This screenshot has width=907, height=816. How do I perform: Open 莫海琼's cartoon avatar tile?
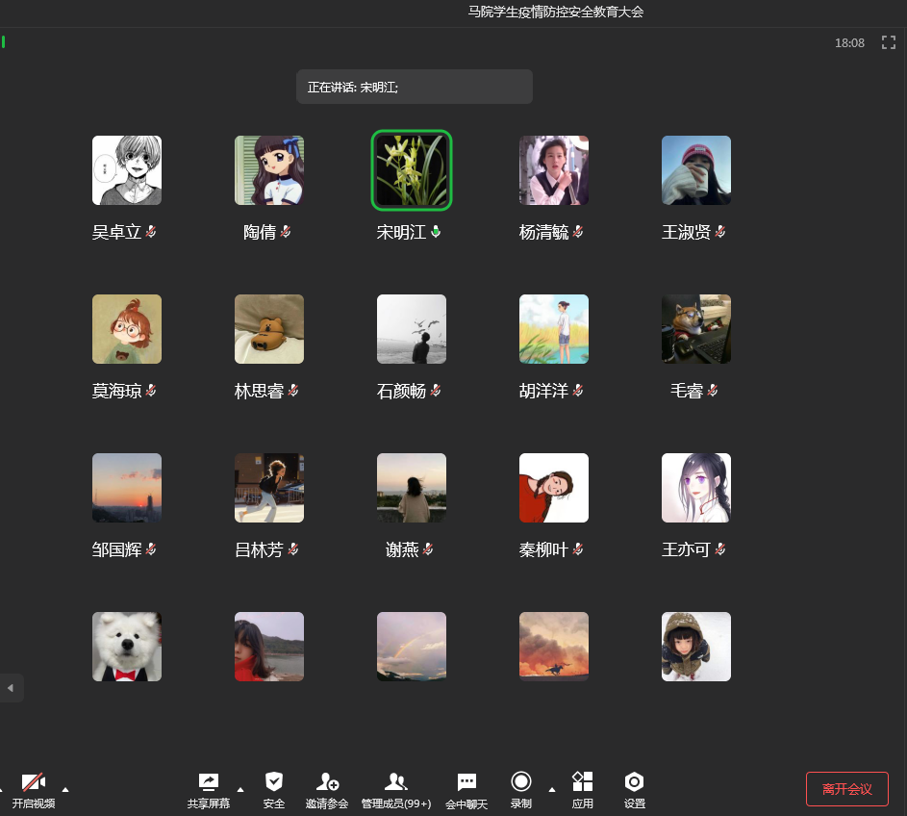[127, 329]
